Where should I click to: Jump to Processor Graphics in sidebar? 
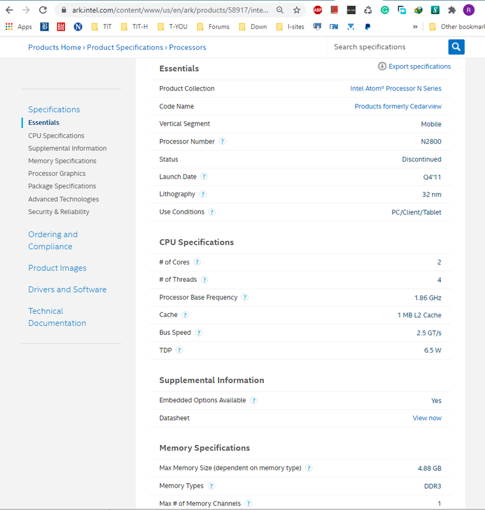[x=57, y=173]
